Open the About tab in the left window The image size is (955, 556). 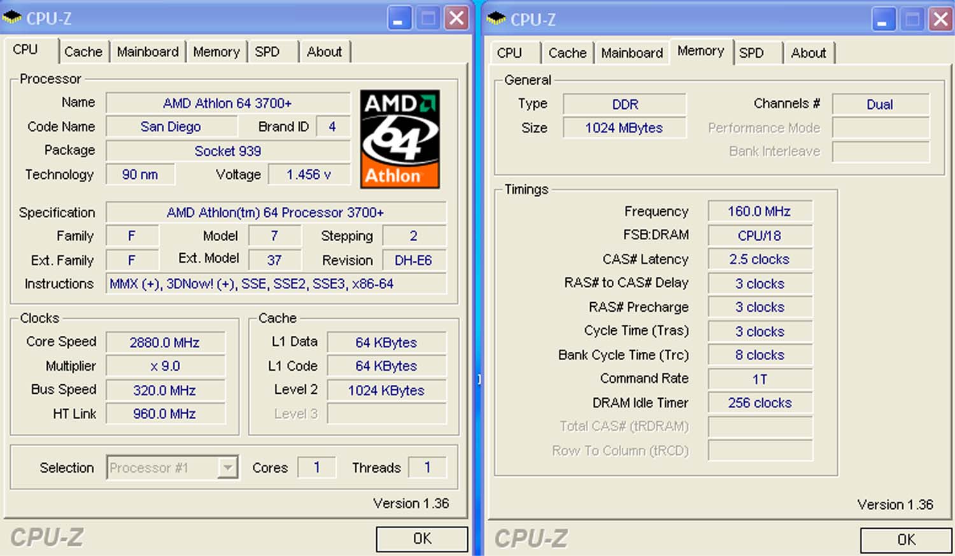325,52
